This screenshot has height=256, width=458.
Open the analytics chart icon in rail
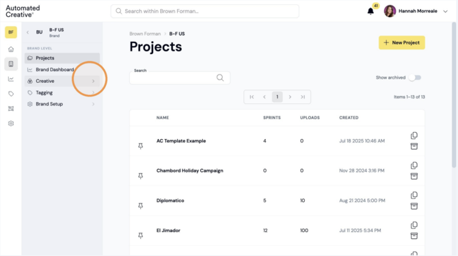[11, 79]
